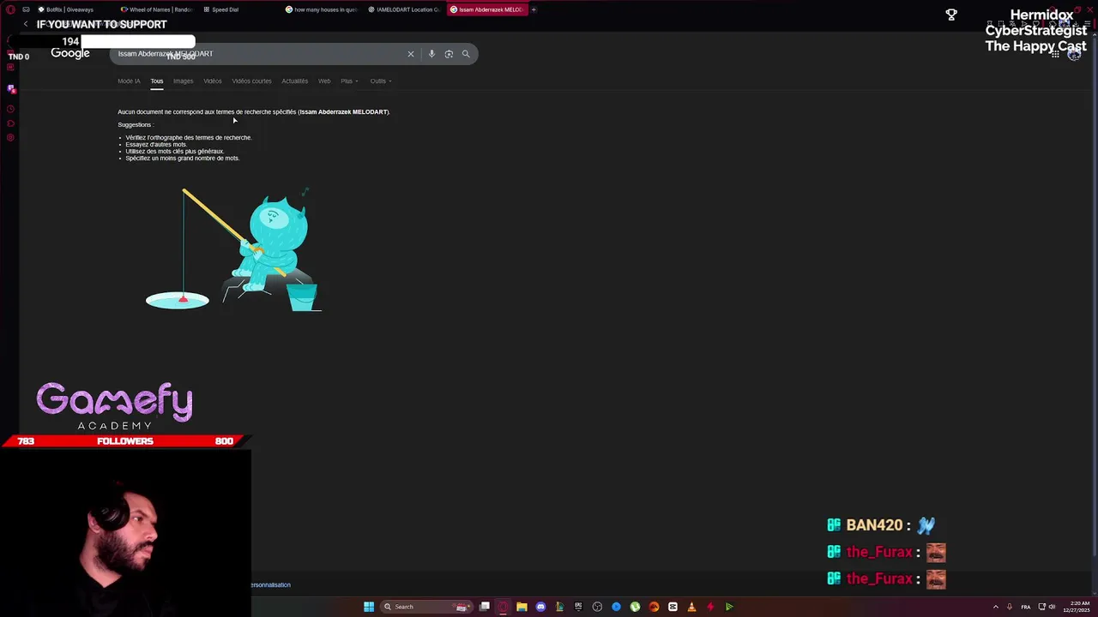Click the Google logo
The image size is (1098, 617).
[70, 54]
